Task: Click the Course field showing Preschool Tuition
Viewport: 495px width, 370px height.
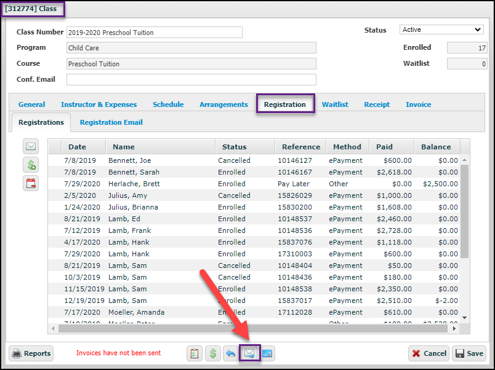Action: (191, 64)
